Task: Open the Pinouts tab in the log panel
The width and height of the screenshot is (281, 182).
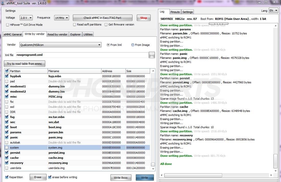Action: (x=175, y=12)
